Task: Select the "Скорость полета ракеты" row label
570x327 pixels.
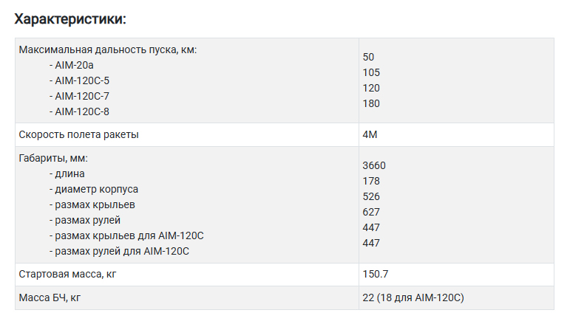Action: [x=78, y=134]
